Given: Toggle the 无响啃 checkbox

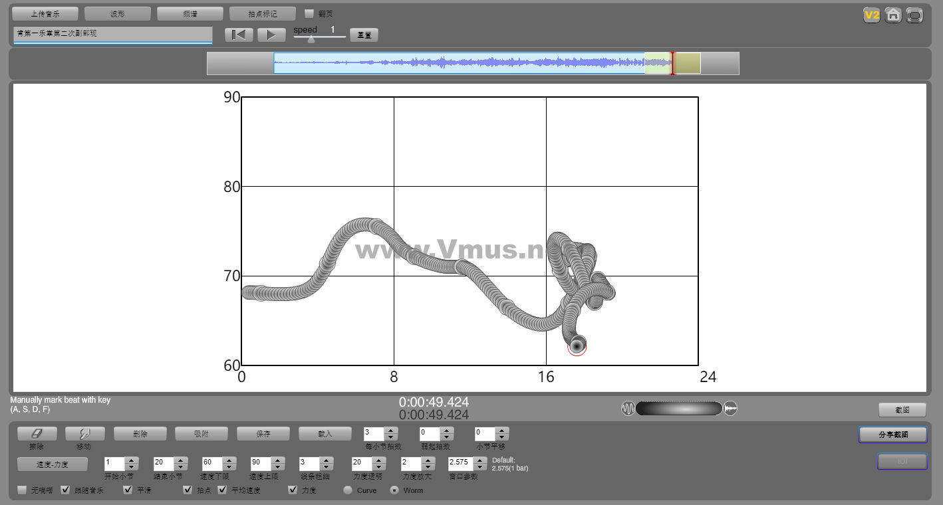Looking at the screenshot, I should point(23,490).
